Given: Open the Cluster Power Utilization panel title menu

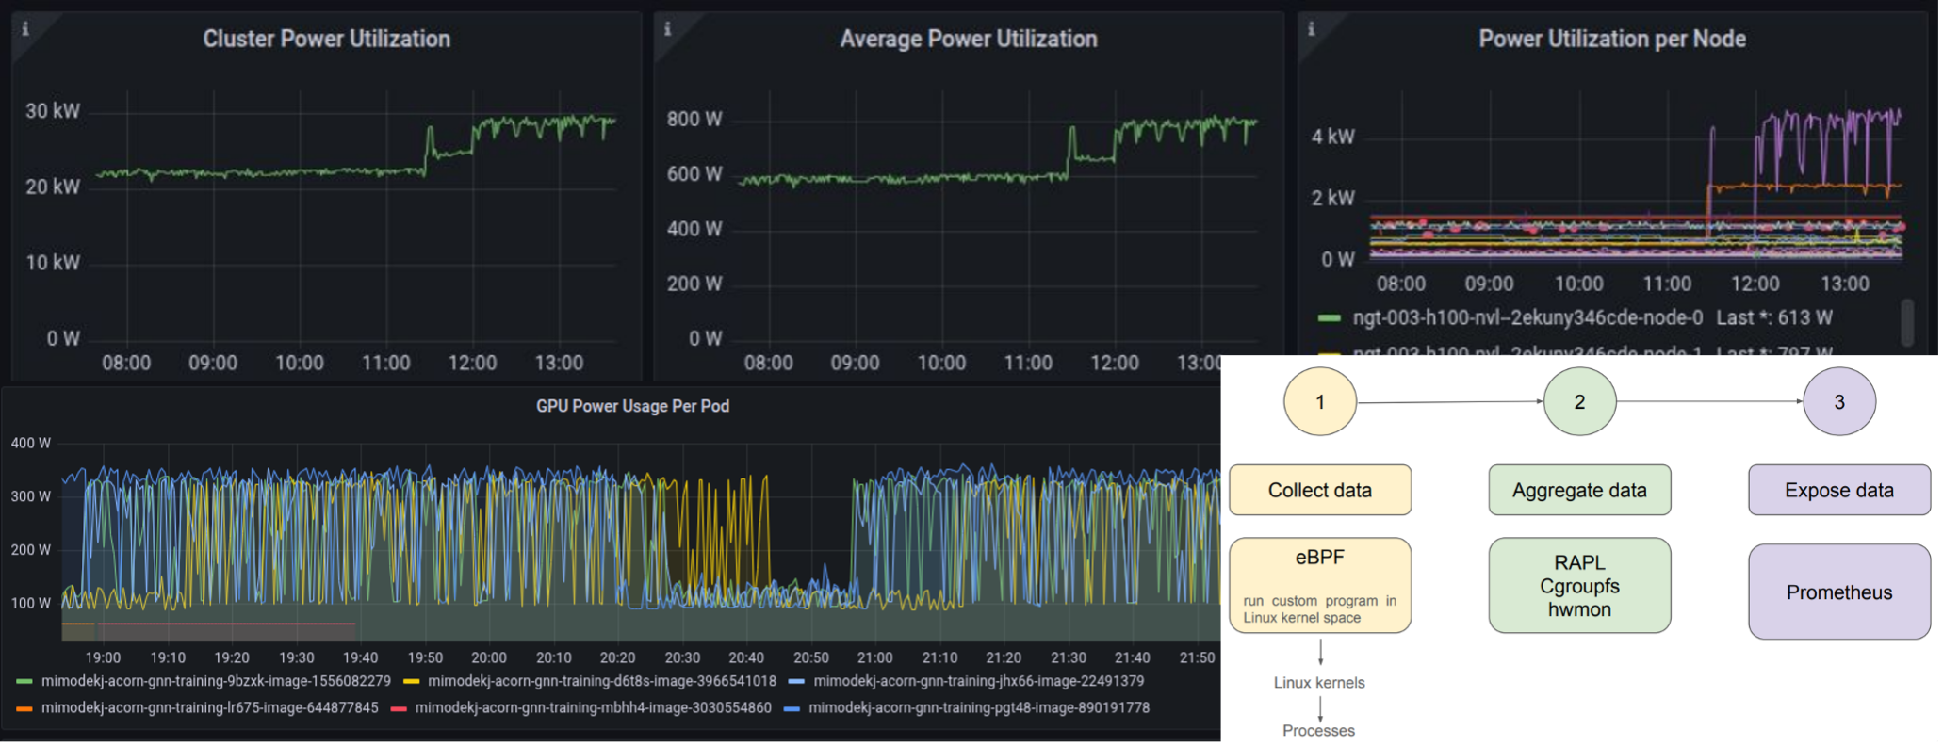Looking at the screenshot, I should coord(326,39).
